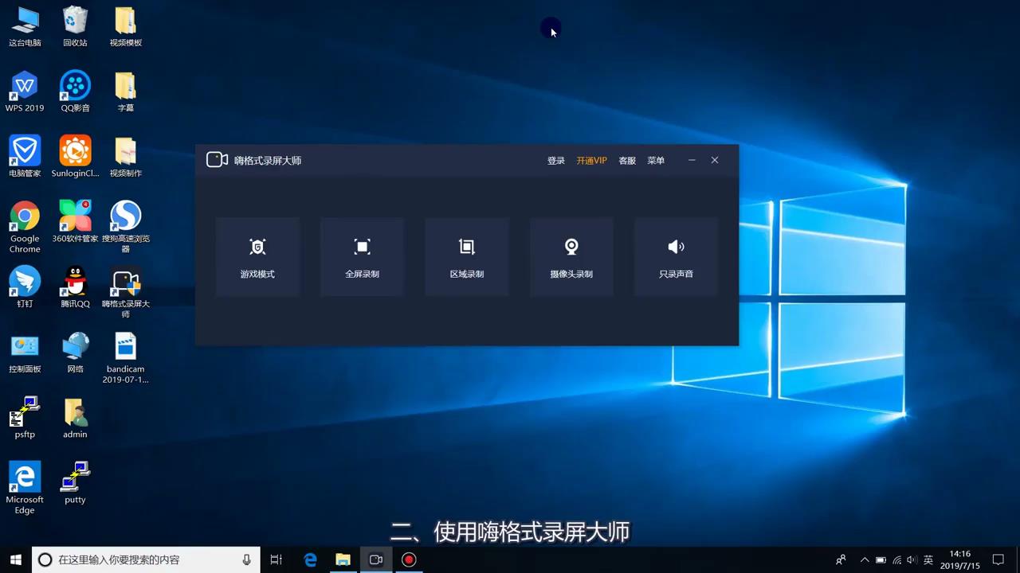Open 控制面板 control panel icon

[25, 353]
